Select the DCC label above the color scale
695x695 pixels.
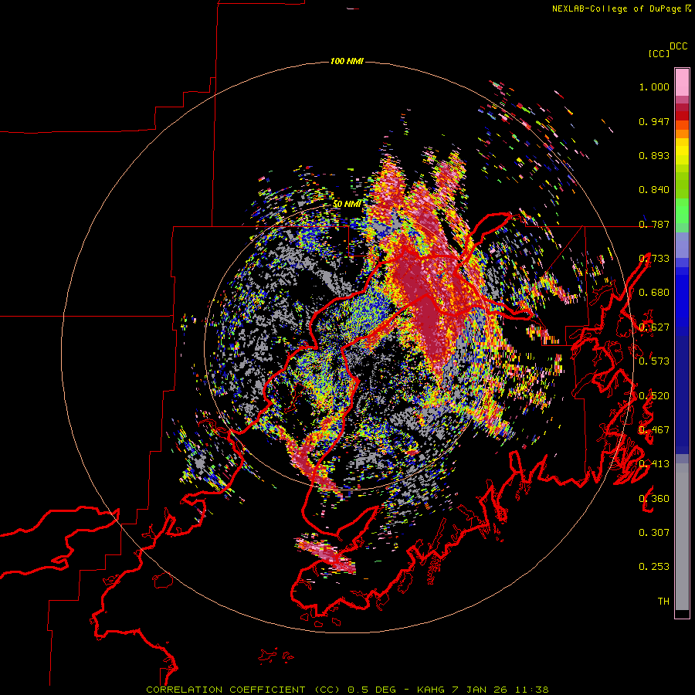tap(678, 46)
